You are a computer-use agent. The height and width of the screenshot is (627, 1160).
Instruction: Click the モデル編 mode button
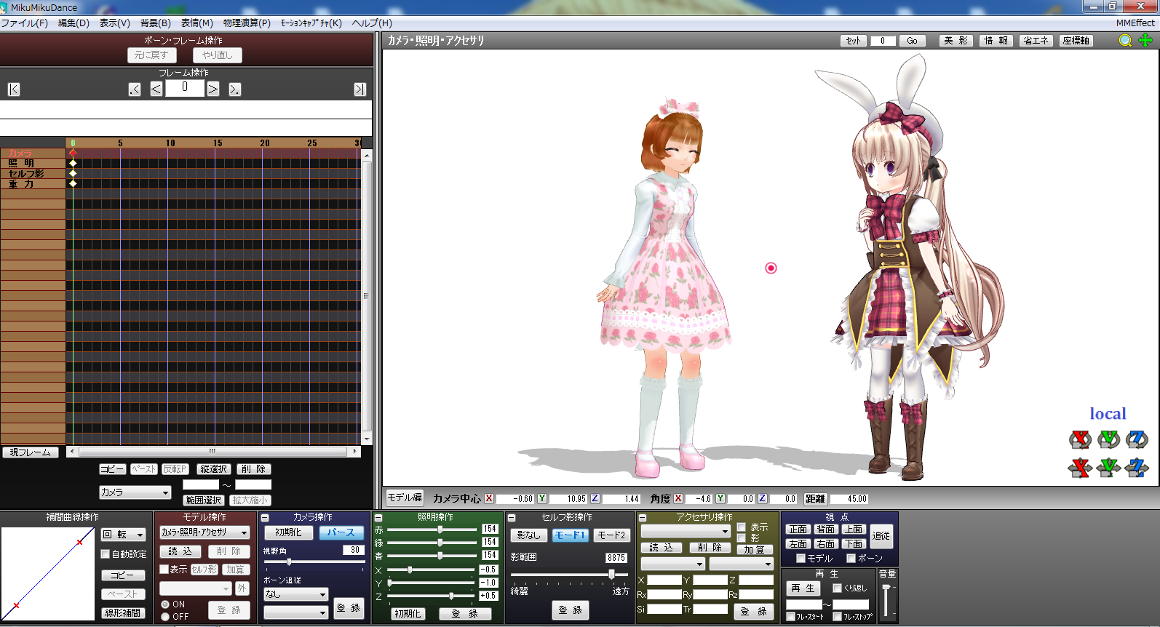[405, 498]
